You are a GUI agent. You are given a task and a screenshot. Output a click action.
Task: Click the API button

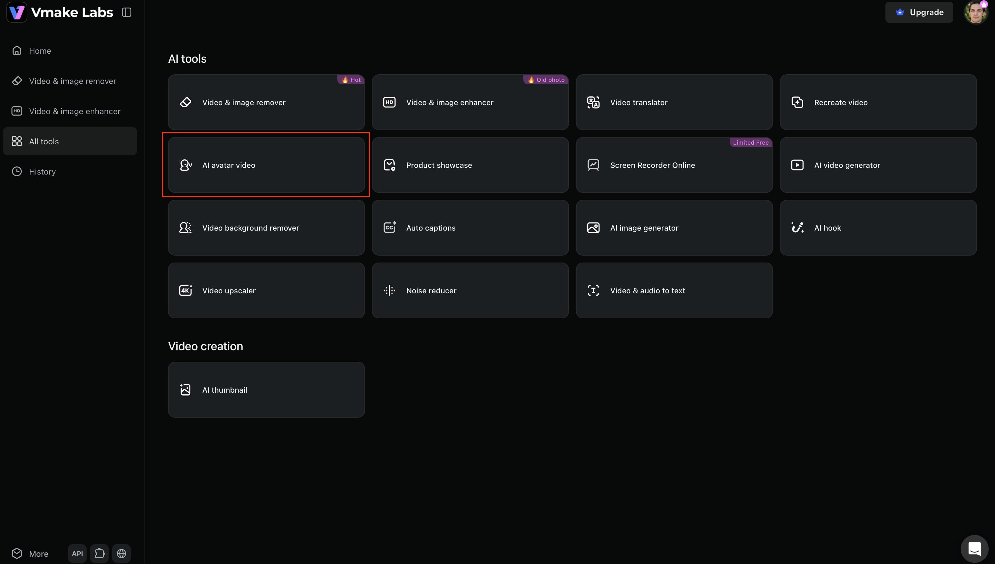[77, 554]
